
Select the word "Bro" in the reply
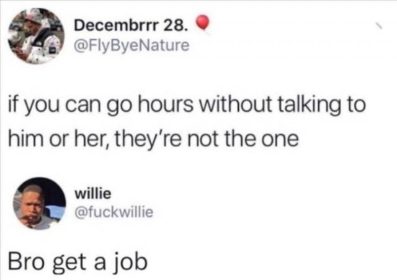coord(25,261)
